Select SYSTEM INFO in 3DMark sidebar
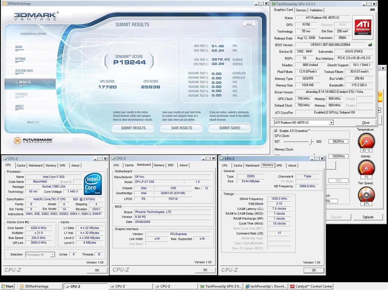This screenshot has width=388, height=290. point(24,71)
